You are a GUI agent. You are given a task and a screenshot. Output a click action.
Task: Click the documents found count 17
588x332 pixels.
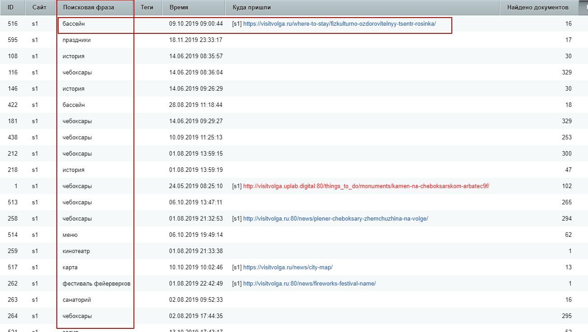568,40
